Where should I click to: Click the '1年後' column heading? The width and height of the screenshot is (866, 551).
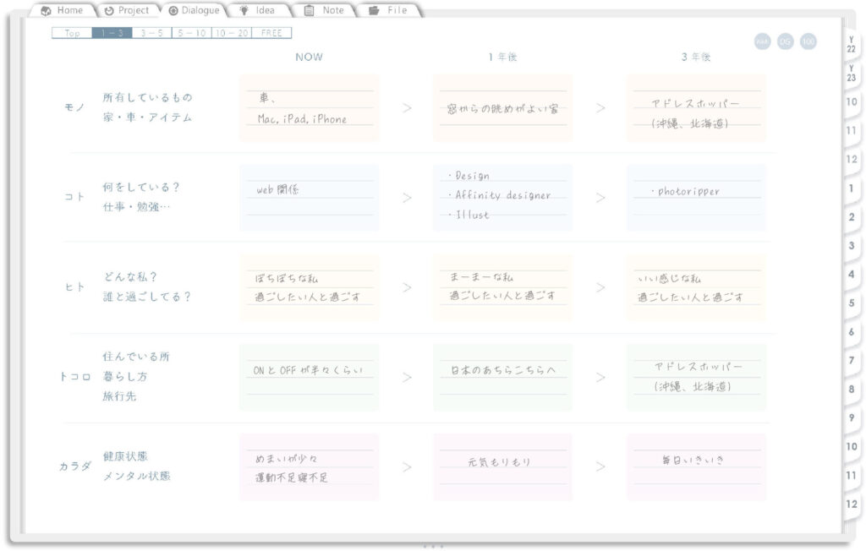pos(502,57)
